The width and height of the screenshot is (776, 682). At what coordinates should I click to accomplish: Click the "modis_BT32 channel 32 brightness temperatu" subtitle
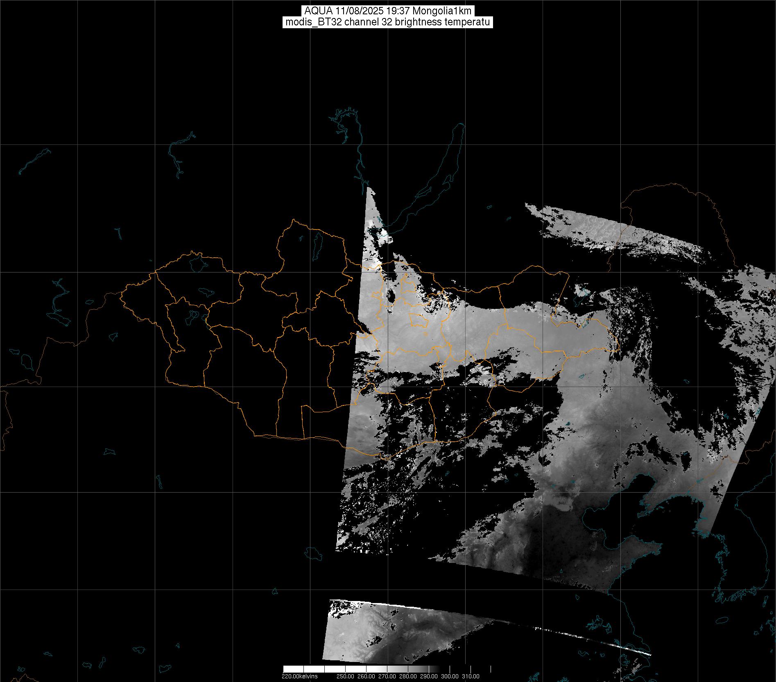coord(388,22)
